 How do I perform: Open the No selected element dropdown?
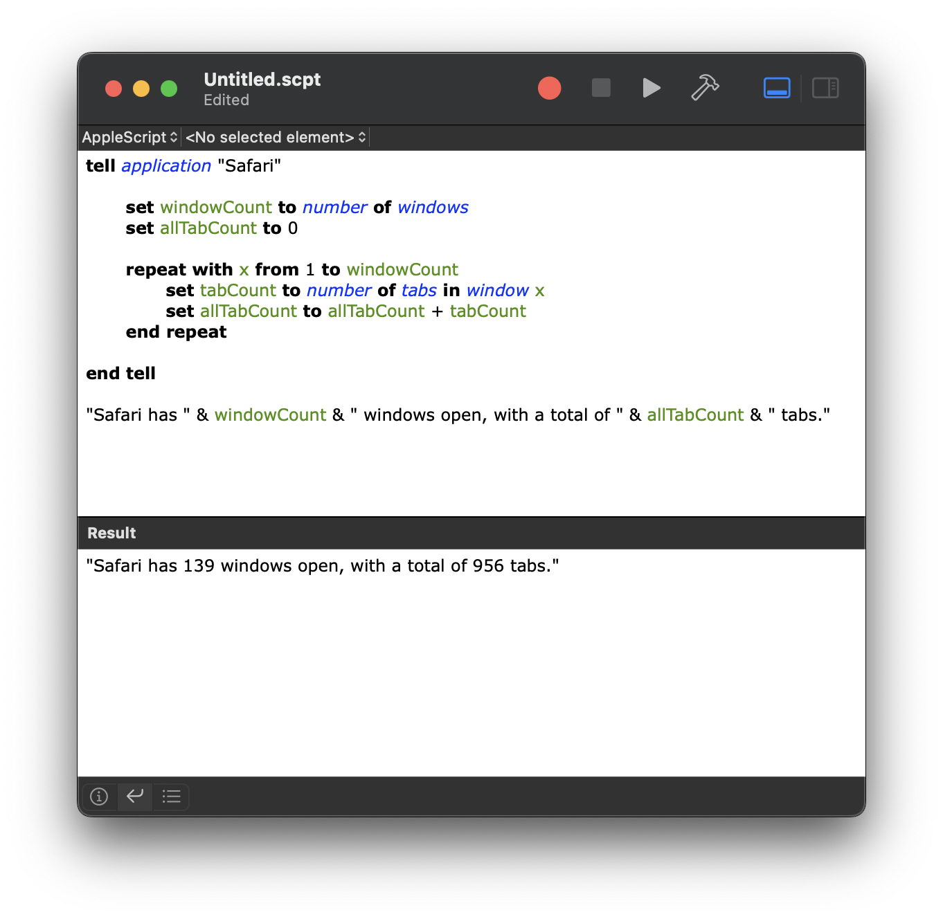276,137
